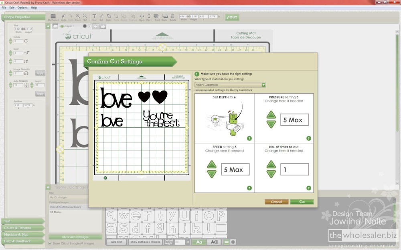This screenshot has width=401, height=250.
Task: Click the Auto Fill grid icon
Action: tap(26, 85)
